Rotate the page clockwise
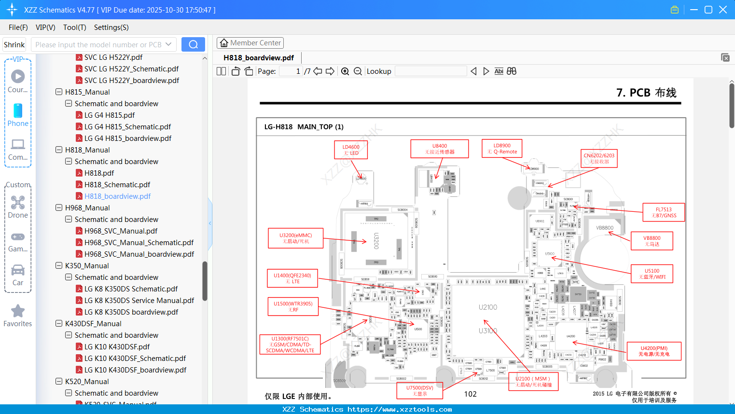 coord(249,71)
